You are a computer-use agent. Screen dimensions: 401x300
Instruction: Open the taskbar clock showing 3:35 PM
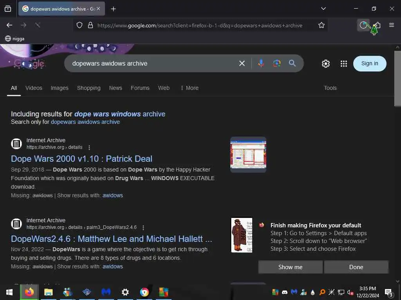point(367,292)
